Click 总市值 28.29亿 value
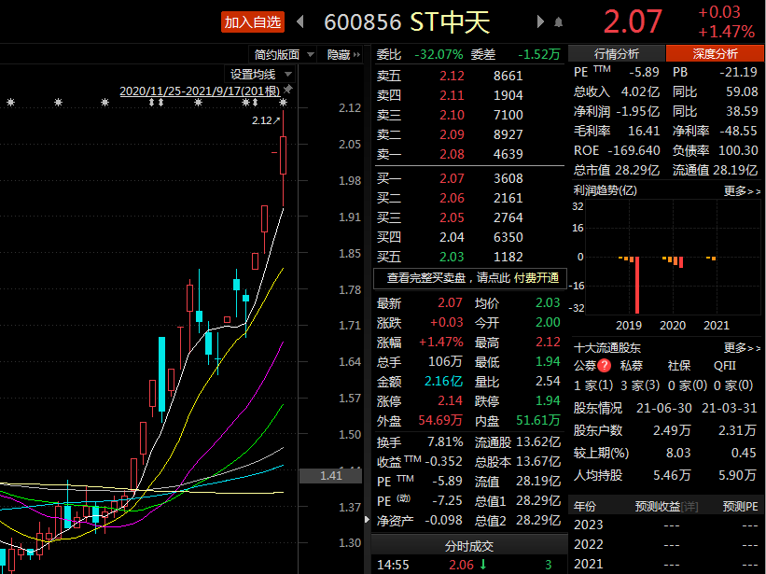This screenshot has height=574, width=766. (x=637, y=170)
